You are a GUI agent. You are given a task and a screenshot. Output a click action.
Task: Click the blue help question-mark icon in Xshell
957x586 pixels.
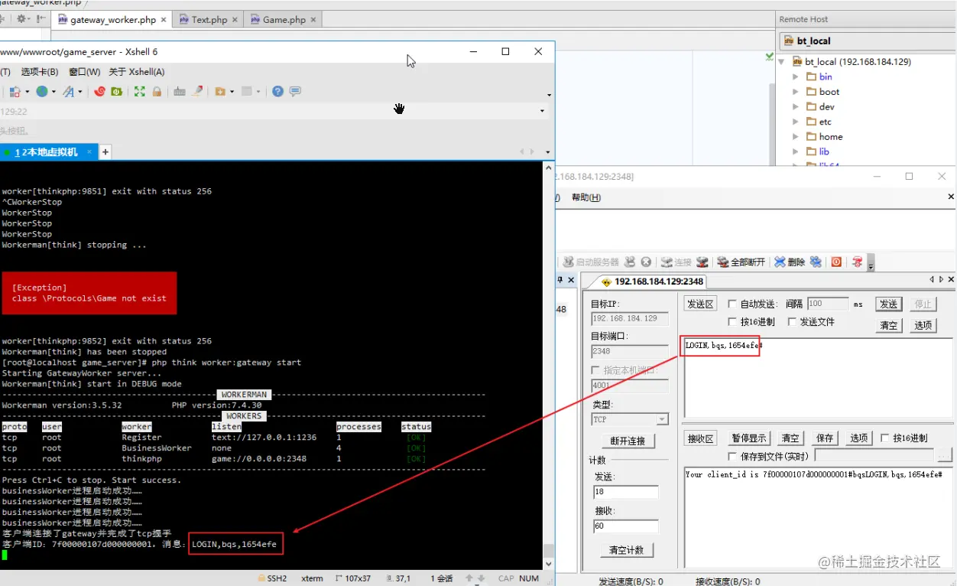(277, 91)
